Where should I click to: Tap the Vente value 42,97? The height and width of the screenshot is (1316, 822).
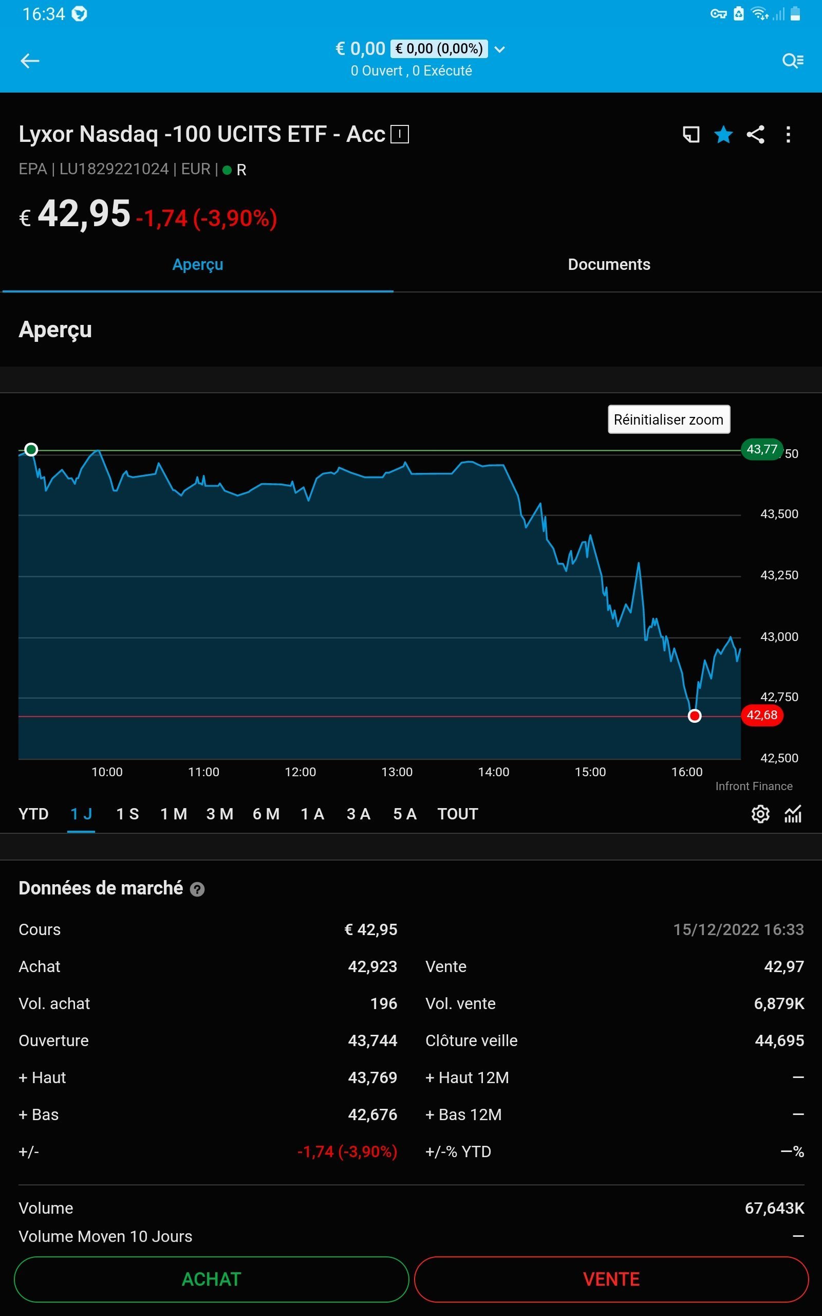pyautogui.click(x=784, y=967)
